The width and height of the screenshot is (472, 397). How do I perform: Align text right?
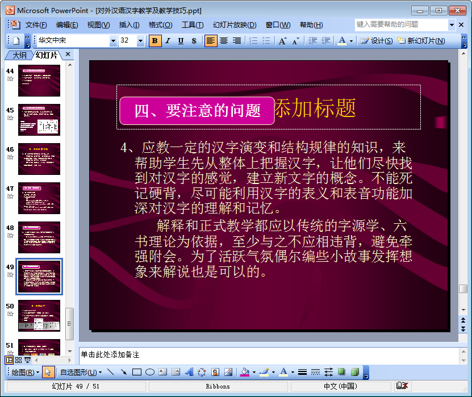[x=237, y=41]
